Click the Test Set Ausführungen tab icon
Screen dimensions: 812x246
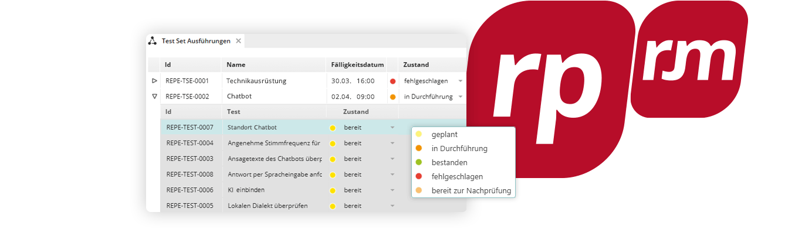(x=152, y=41)
